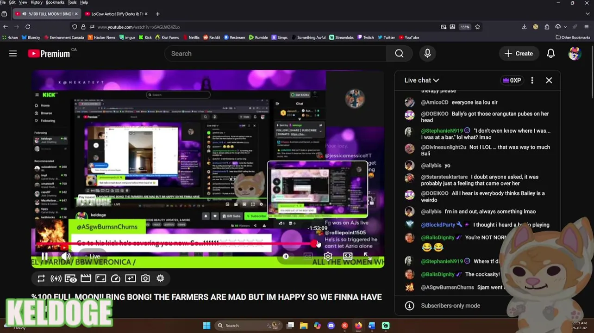This screenshot has height=333, width=594.
Task: Click the Subscribers-only mode info icon
Action: (x=409, y=306)
